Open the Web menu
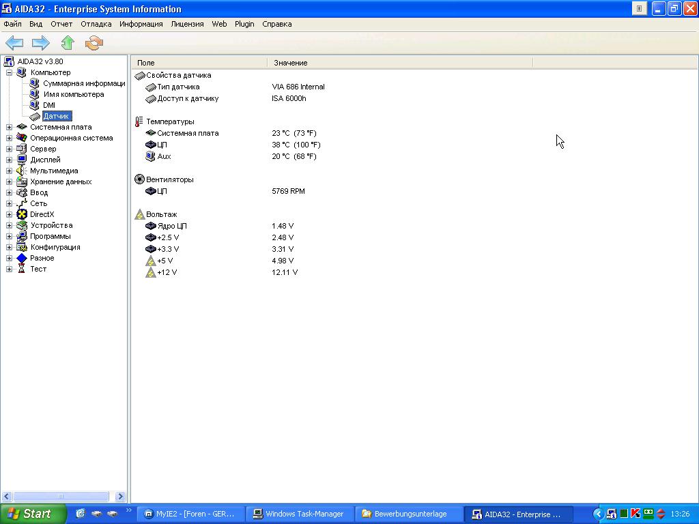 (x=219, y=24)
